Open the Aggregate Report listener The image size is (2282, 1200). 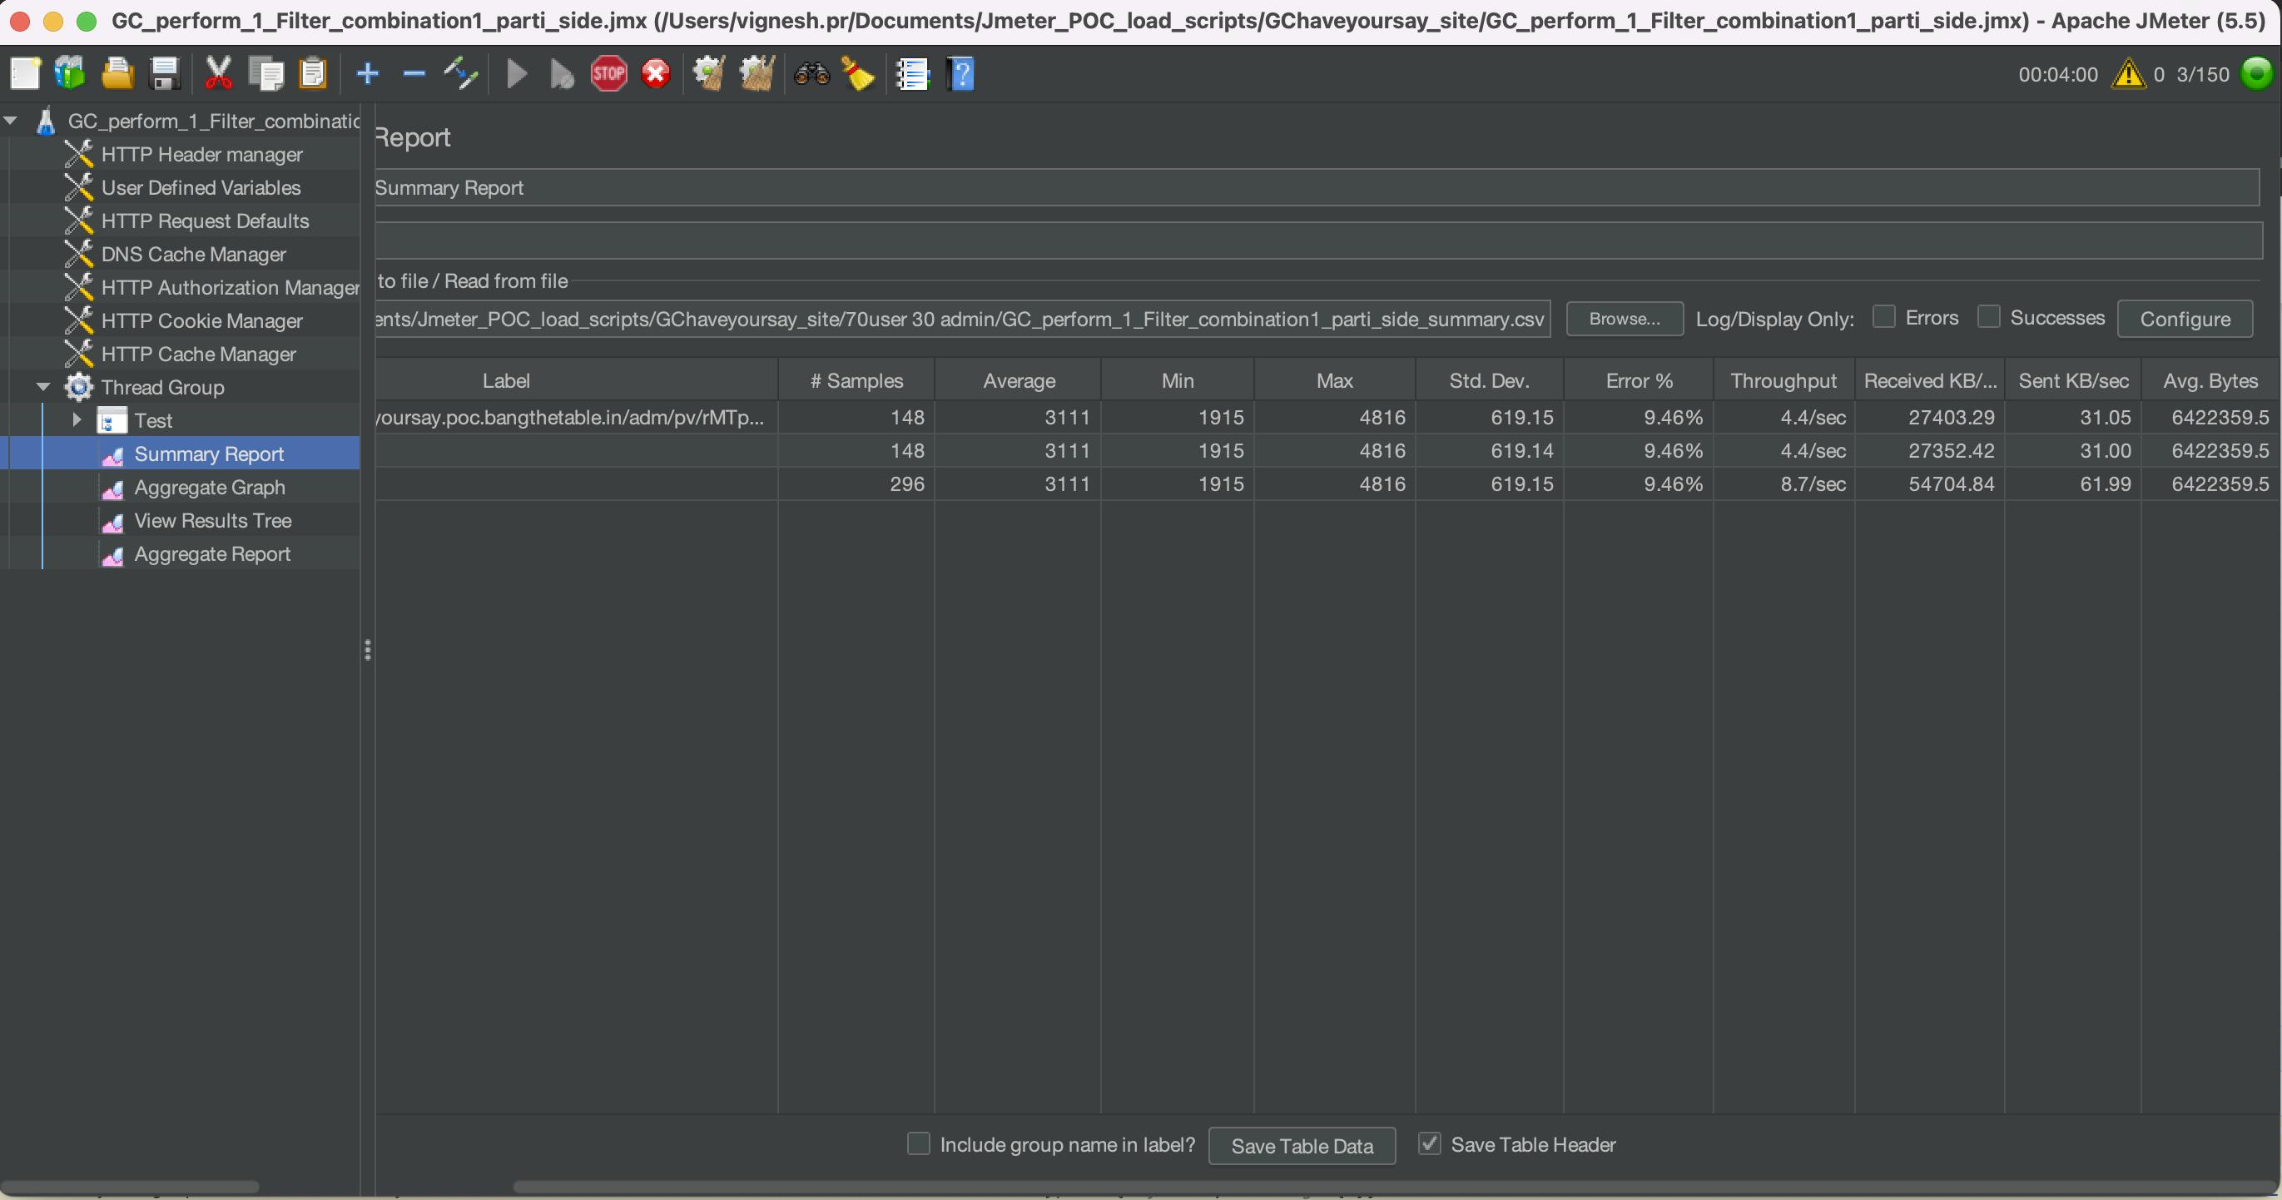click(211, 553)
